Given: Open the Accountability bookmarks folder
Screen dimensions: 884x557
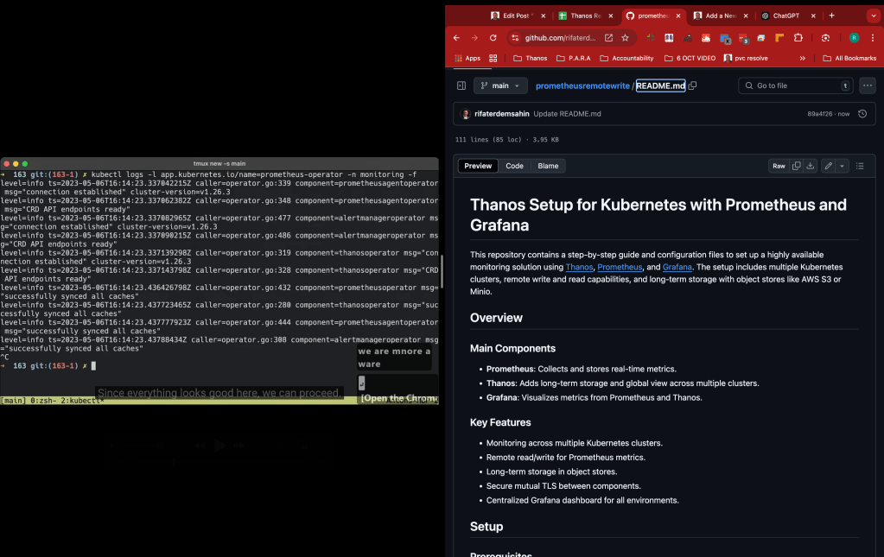Looking at the screenshot, I should [626, 58].
